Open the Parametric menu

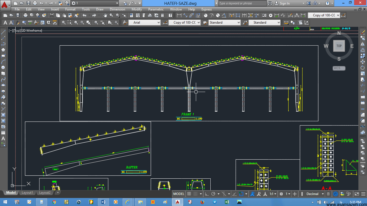tap(156, 9)
